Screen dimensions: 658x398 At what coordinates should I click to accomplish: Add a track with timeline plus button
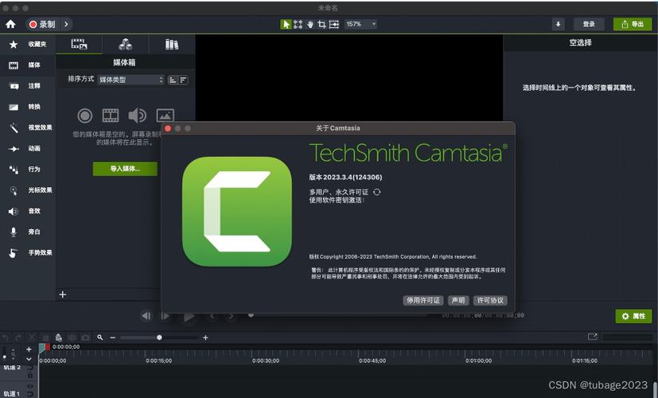[x=29, y=349]
